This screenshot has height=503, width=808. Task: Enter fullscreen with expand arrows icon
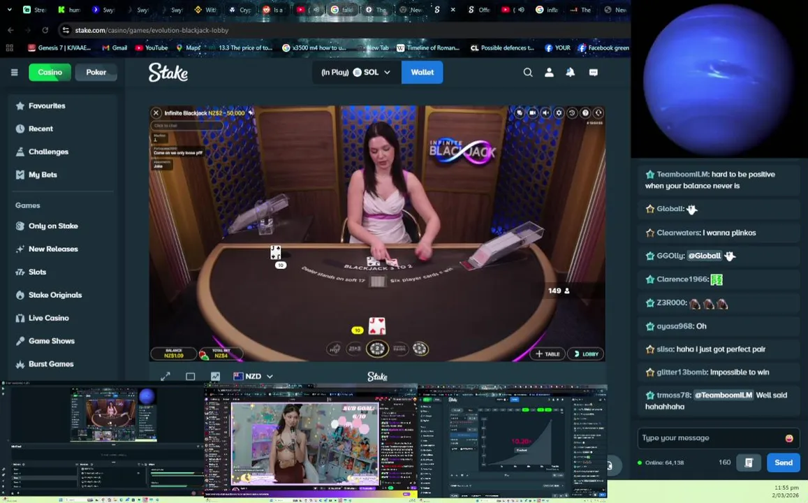166,377
